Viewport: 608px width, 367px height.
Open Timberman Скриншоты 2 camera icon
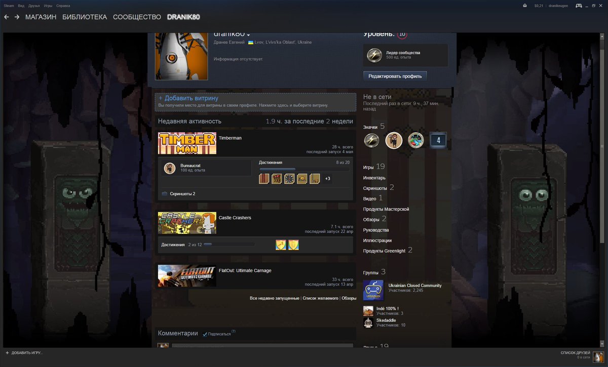click(x=165, y=194)
